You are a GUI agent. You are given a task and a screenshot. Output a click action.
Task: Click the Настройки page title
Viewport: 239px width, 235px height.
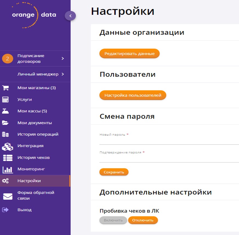(123, 11)
